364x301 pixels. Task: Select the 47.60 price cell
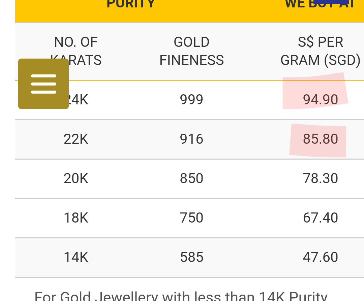pyautogui.click(x=320, y=257)
